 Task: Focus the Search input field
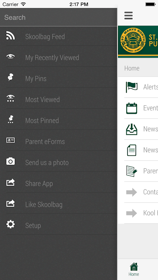click(x=59, y=17)
